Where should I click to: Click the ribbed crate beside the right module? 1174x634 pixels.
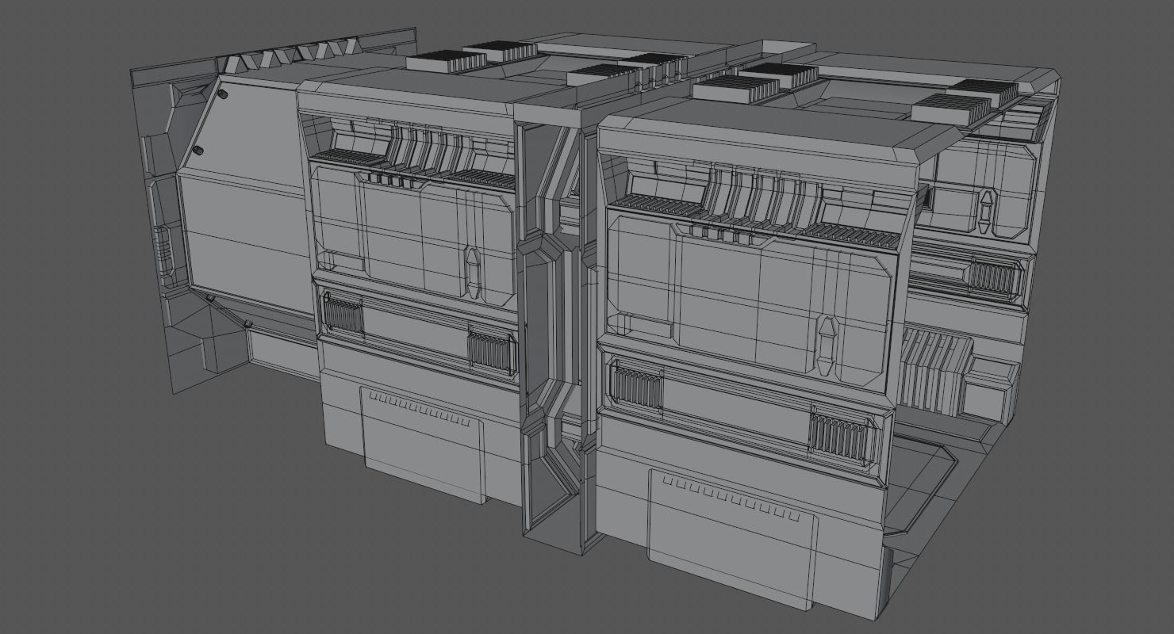(x=934, y=371)
